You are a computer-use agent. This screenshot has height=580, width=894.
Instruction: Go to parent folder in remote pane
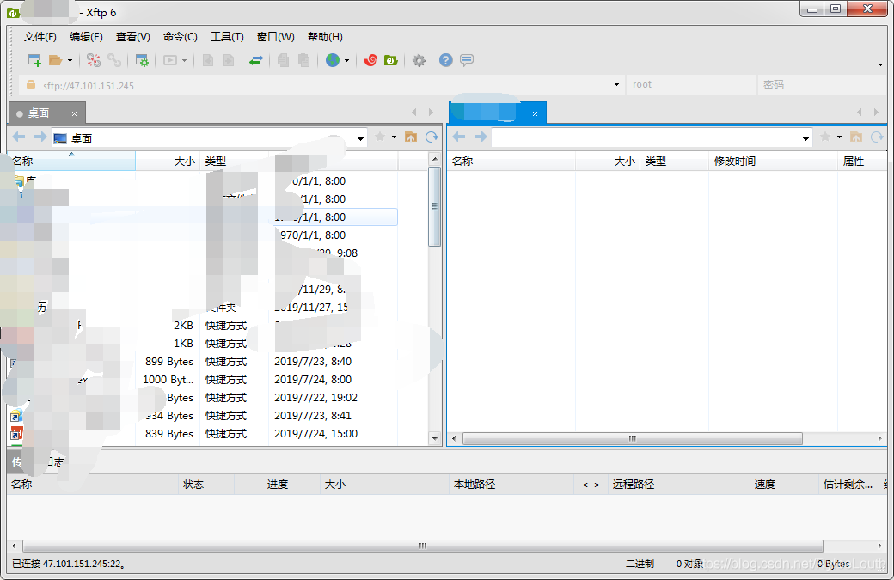tap(856, 137)
